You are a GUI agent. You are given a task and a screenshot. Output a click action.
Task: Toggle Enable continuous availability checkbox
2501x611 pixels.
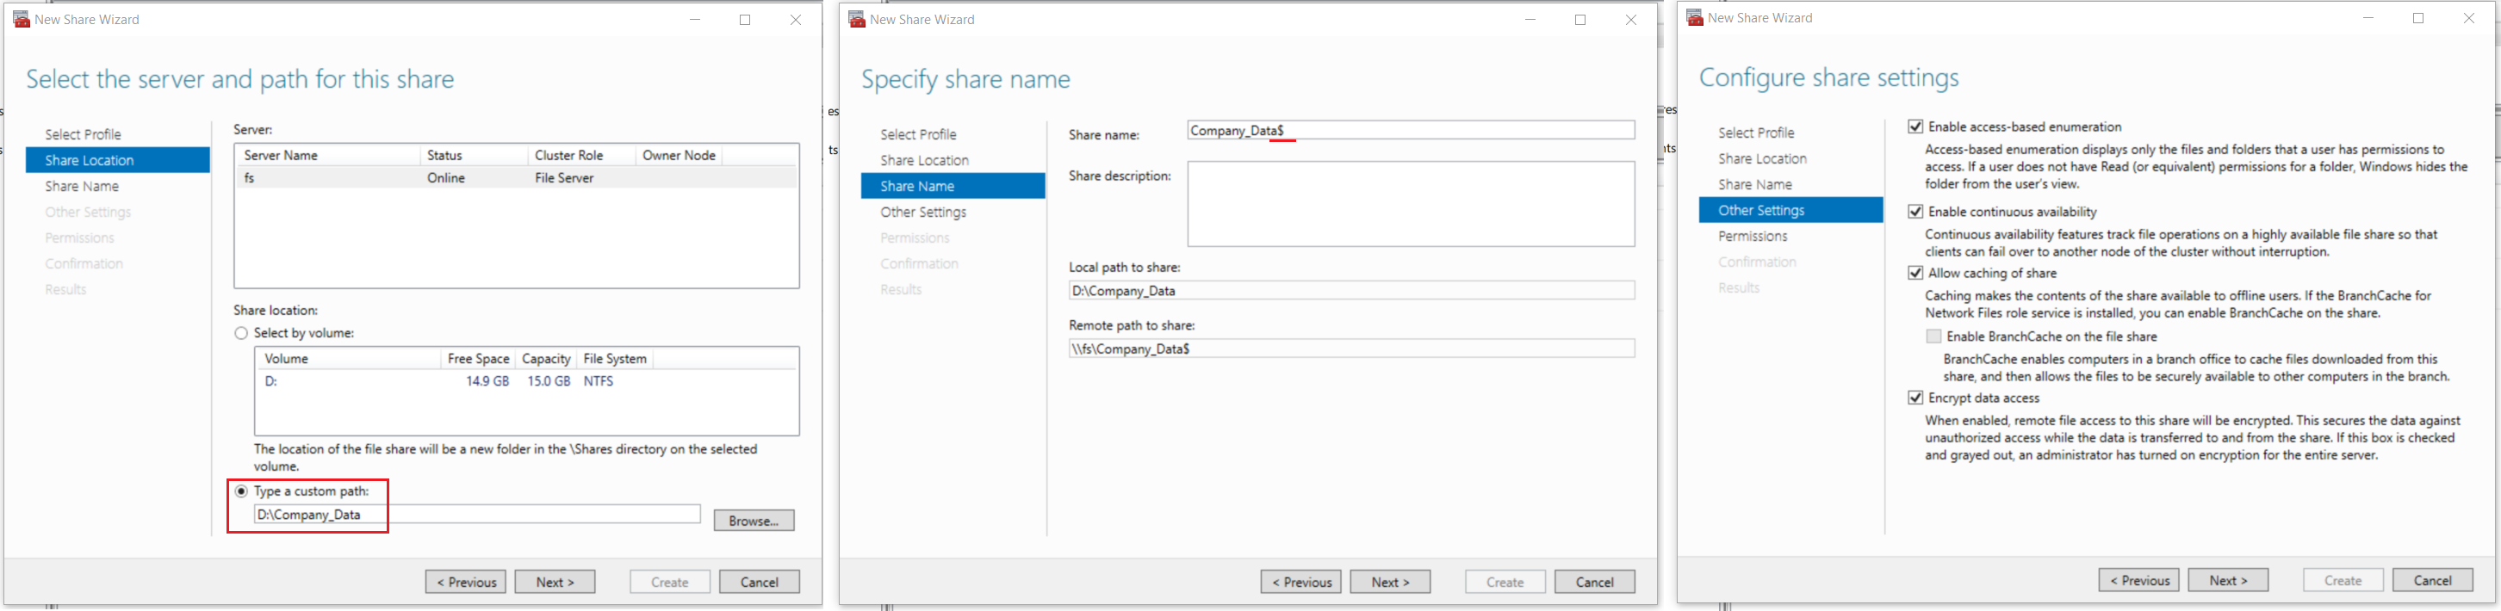click(1915, 212)
